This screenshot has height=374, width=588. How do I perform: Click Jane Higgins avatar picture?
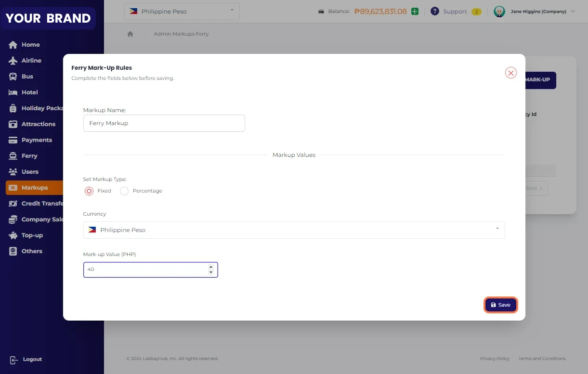[499, 12]
